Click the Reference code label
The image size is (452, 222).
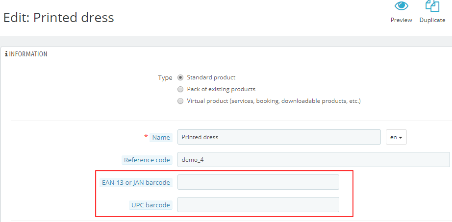click(147, 160)
